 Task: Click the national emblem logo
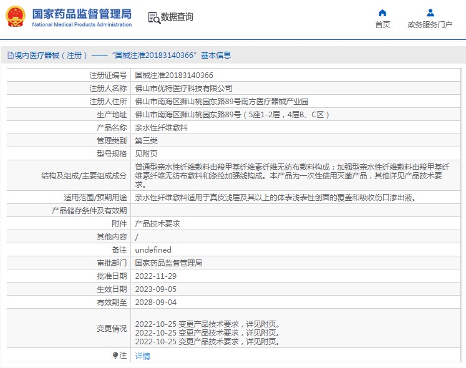16,17
